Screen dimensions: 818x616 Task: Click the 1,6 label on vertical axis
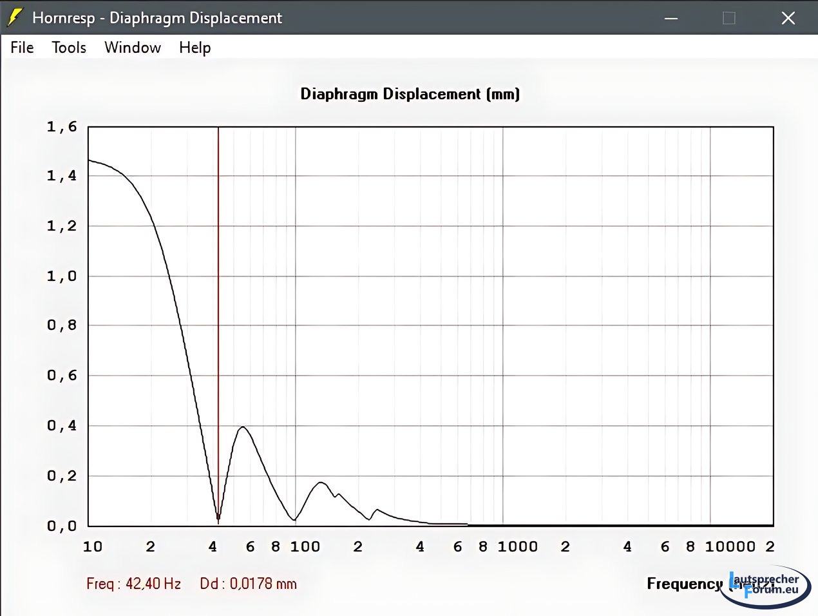(61, 127)
